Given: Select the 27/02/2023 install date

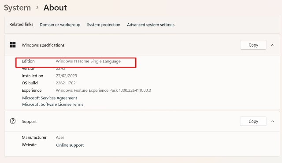Looking at the screenshot, I should click(x=67, y=76).
